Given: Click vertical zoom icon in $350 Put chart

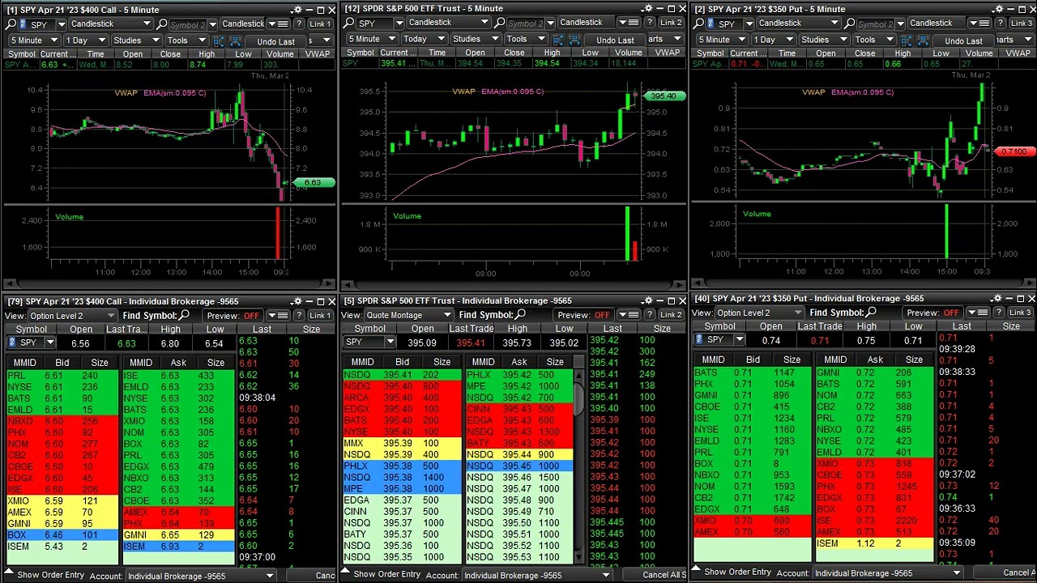Looking at the screenshot, I should click(x=907, y=40).
